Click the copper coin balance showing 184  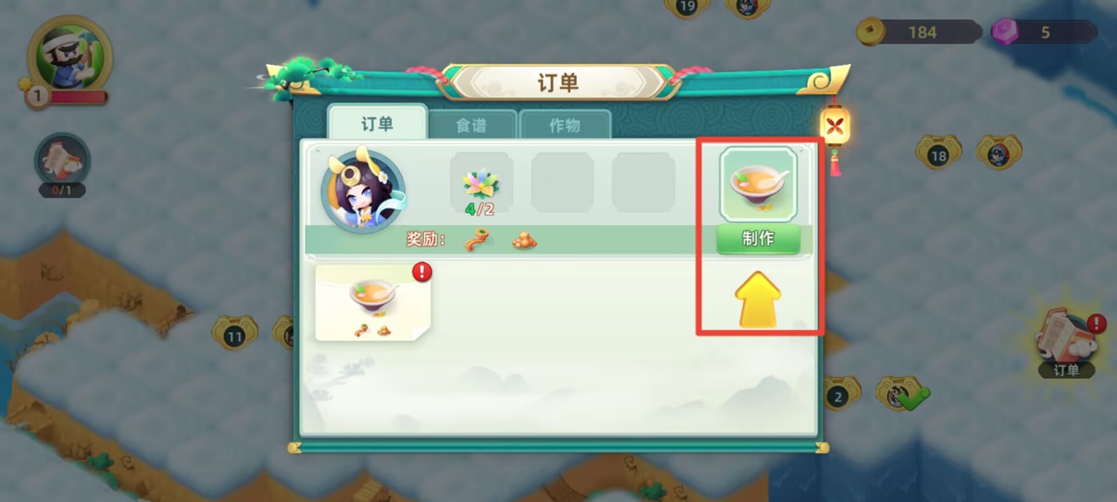pyautogui.click(x=919, y=32)
